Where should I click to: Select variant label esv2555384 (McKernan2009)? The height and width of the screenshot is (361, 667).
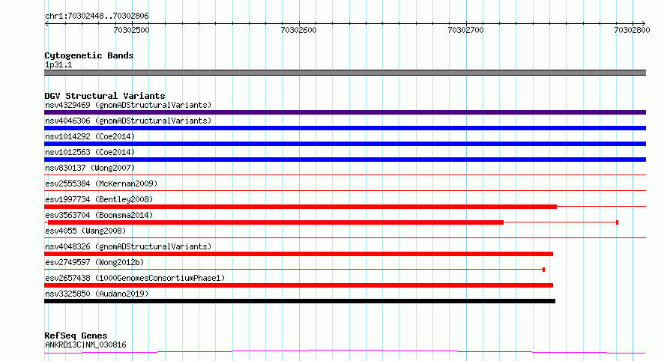click(101, 183)
